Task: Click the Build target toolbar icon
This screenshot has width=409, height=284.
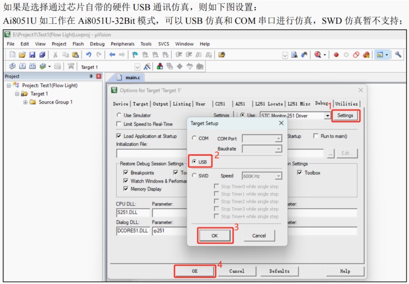Action: click(22, 66)
